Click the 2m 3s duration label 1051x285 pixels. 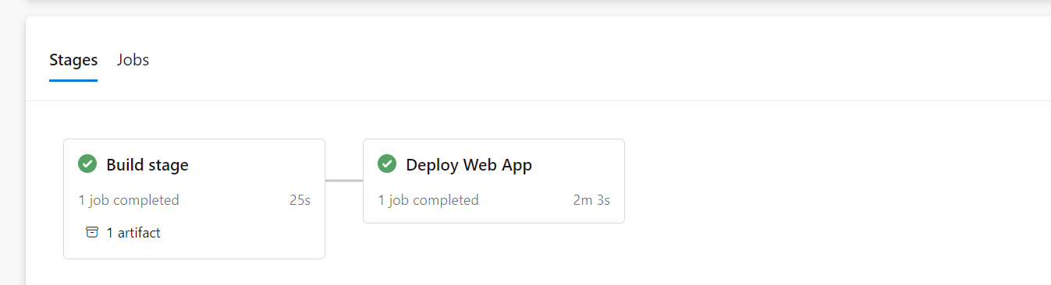591,200
